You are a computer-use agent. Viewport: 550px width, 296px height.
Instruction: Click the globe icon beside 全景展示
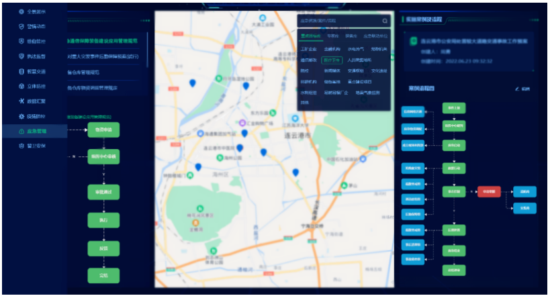21,12
